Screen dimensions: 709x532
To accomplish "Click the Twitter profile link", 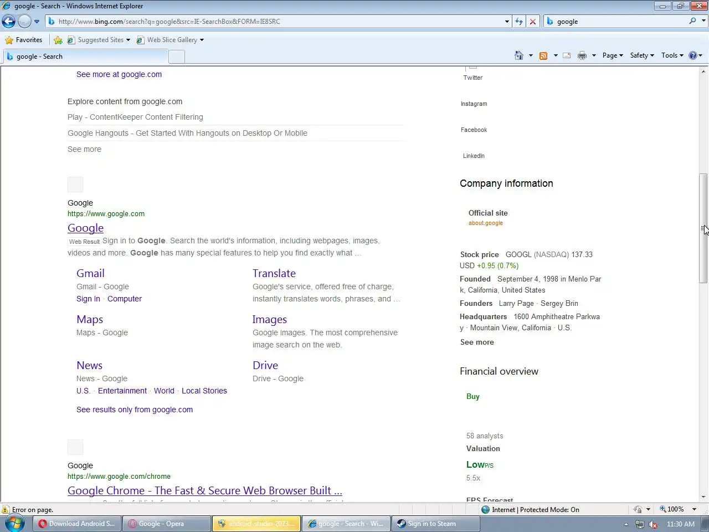I will click(x=473, y=78).
